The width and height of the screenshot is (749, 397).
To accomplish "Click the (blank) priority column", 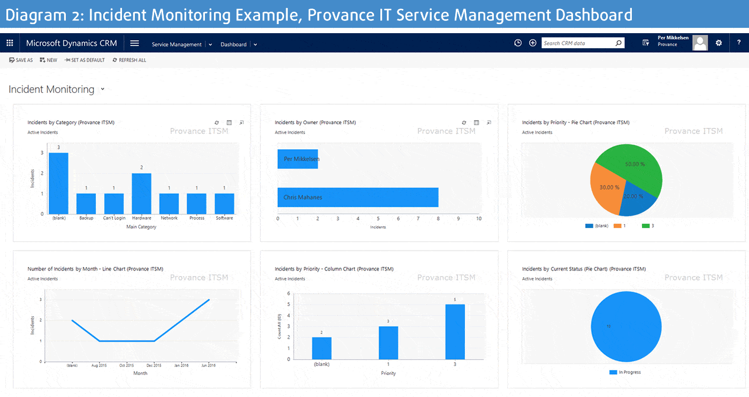I will coord(322,348).
